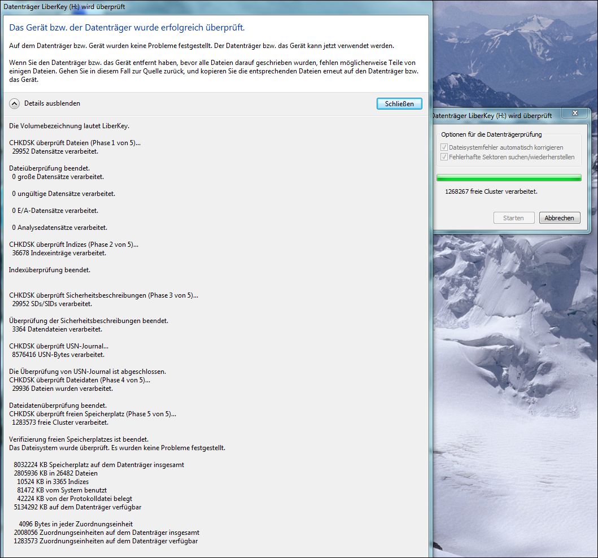Click 'CHKDSK überprüft Sicherheitsbeschreibungen (Phase 3 von 5)' line

(104, 295)
